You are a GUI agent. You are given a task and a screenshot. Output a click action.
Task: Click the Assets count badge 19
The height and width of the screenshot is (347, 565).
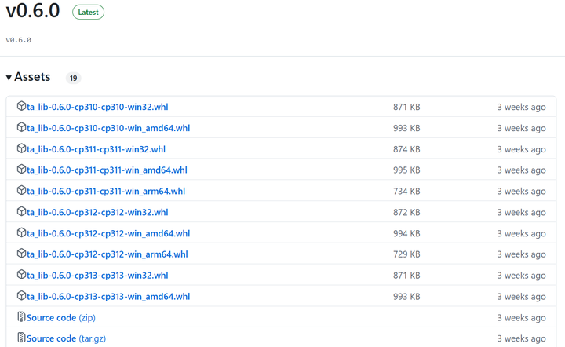pos(73,79)
